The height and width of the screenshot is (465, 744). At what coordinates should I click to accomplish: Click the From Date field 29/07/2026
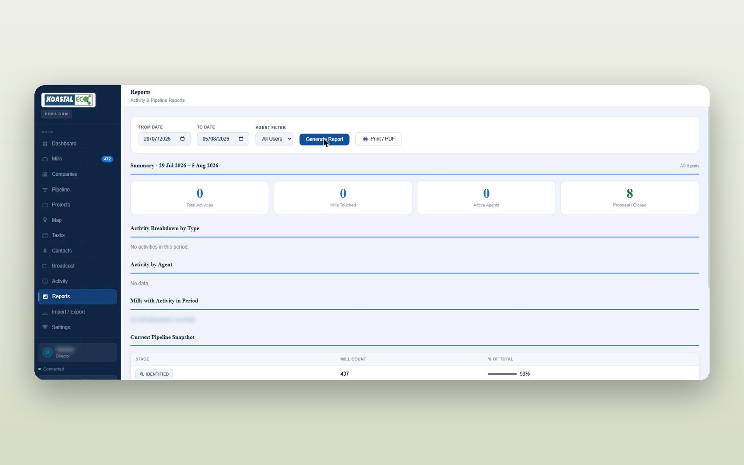(165, 139)
